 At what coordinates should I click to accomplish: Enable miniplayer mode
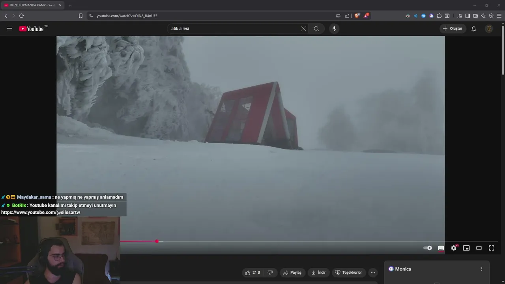[466, 248]
